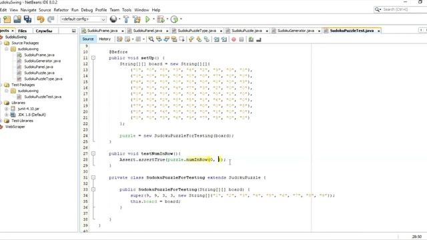Click the New Project toolbar icon
This screenshot has height=240, width=427.
pyautogui.click(x=7, y=19)
